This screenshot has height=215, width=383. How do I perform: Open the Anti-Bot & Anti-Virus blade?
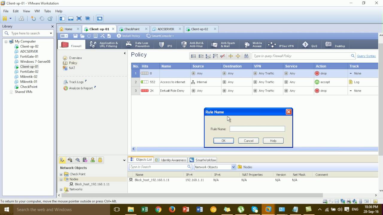pyautogui.click(x=192, y=44)
